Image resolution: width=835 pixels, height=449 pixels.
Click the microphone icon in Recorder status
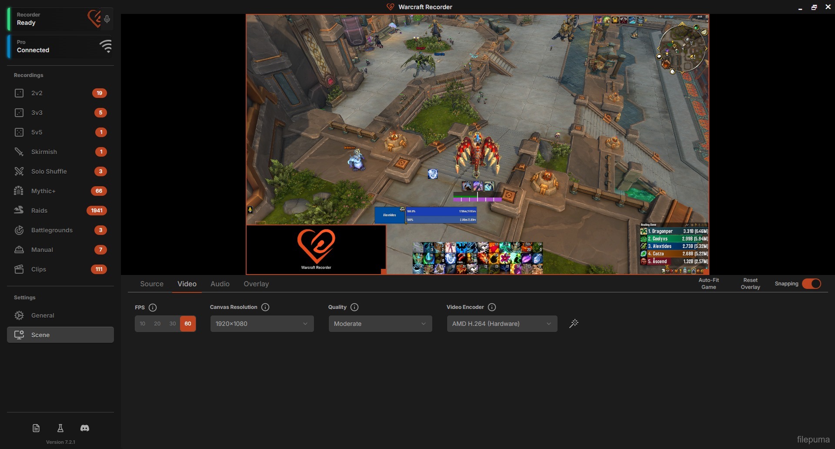click(x=107, y=19)
